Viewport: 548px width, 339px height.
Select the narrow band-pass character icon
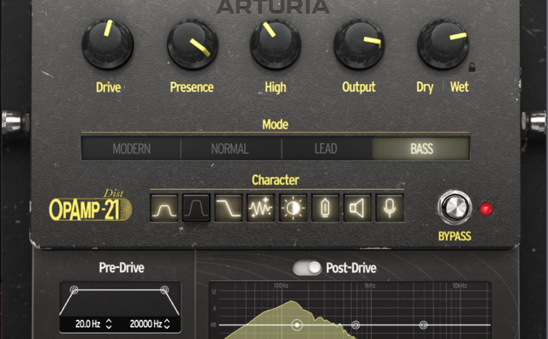click(196, 208)
